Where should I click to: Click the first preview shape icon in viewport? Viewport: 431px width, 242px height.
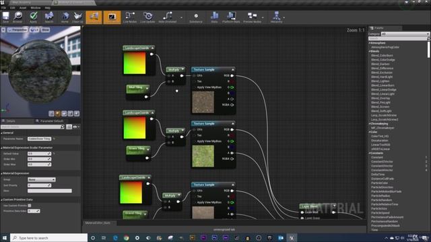51,114
